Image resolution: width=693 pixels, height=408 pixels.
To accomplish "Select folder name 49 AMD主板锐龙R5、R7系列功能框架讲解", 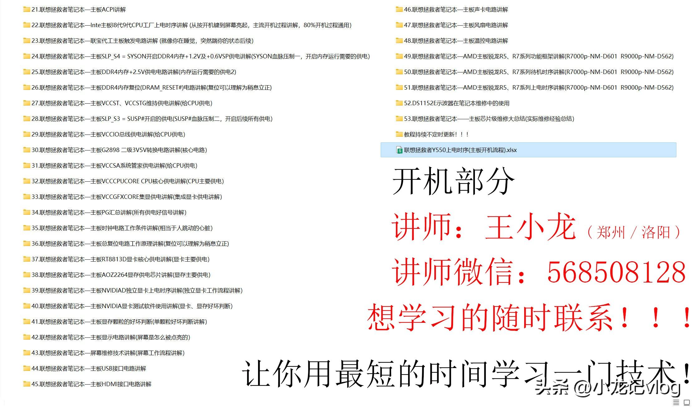I will [539, 56].
